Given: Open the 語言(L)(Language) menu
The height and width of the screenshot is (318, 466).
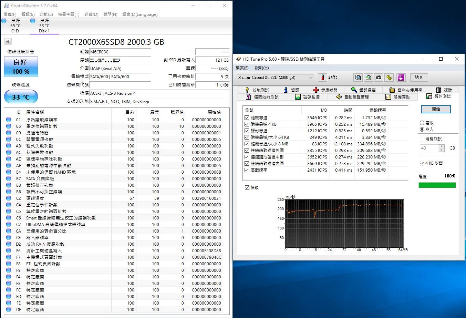Looking at the screenshot, I should tap(140, 14).
